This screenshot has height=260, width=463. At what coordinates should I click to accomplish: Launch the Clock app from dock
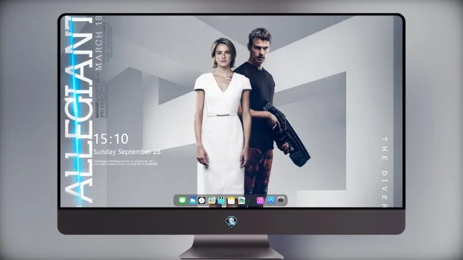click(202, 200)
